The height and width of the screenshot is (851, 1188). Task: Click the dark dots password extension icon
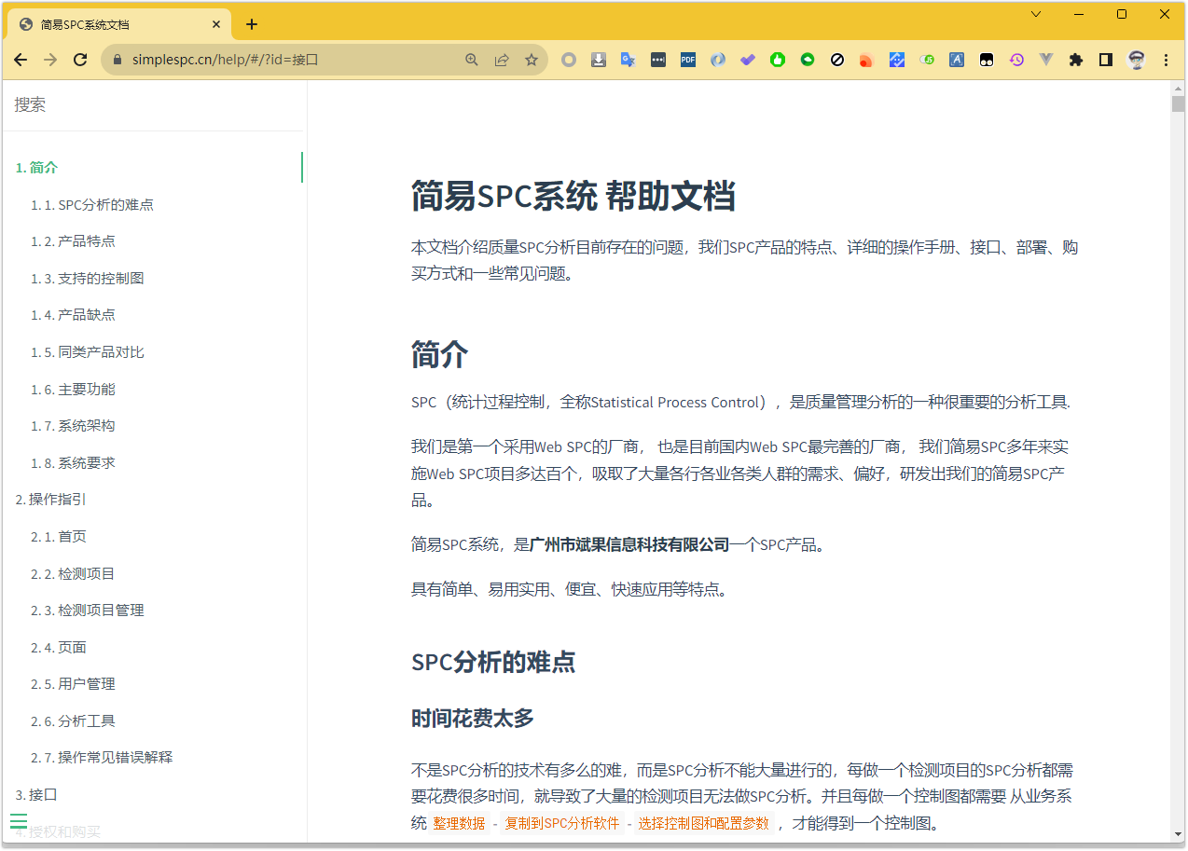[658, 60]
